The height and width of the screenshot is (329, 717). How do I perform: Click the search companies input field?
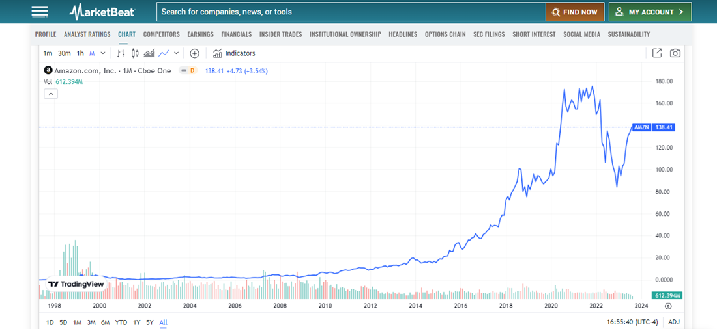point(351,12)
